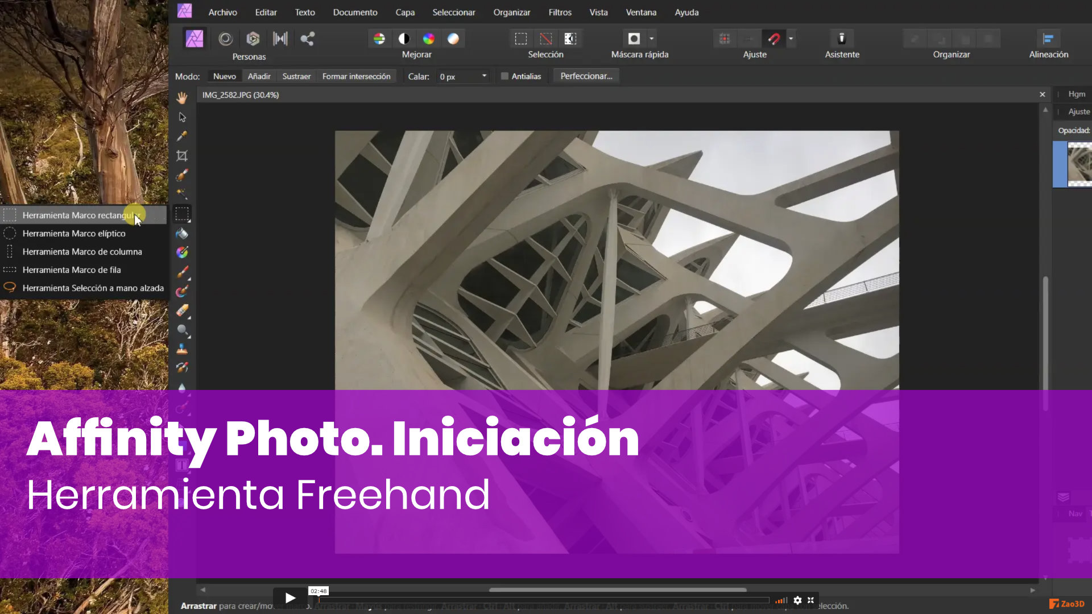Apply Auto Levels from Mejorar group
This screenshot has height=614, width=1092.
(x=379, y=39)
